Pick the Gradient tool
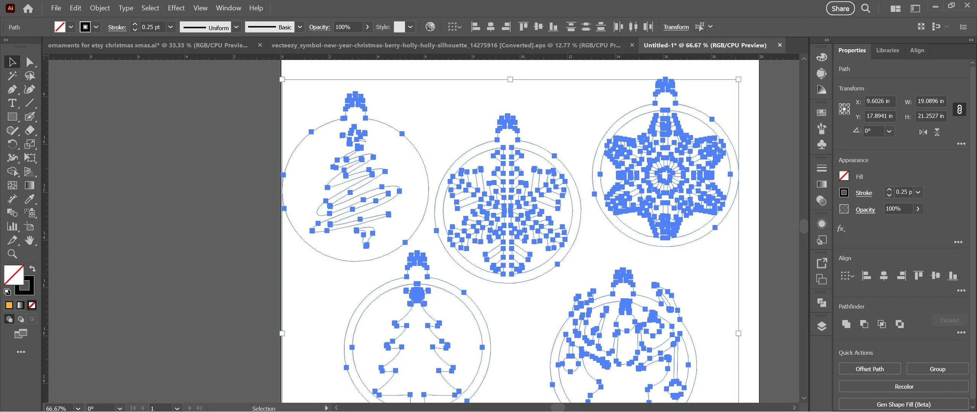The height and width of the screenshot is (412, 977). (x=30, y=185)
